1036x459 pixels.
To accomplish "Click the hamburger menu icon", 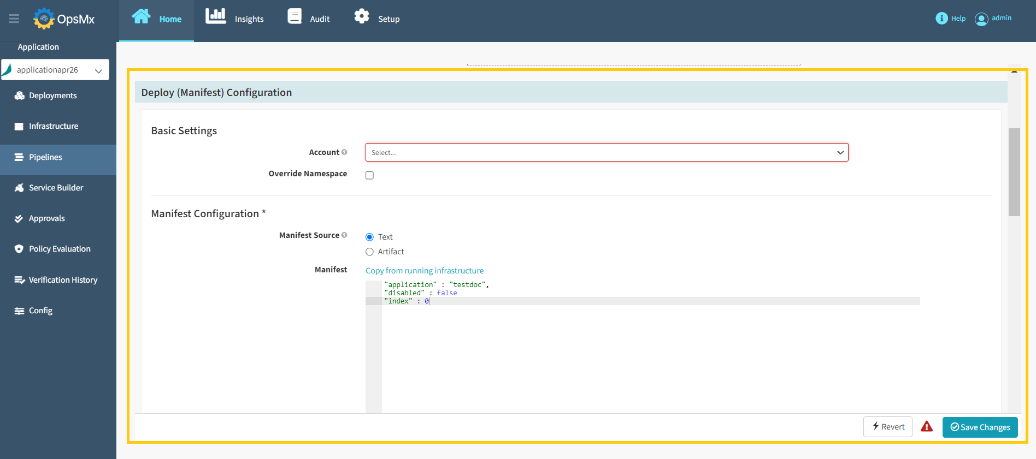I will click(x=14, y=19).
